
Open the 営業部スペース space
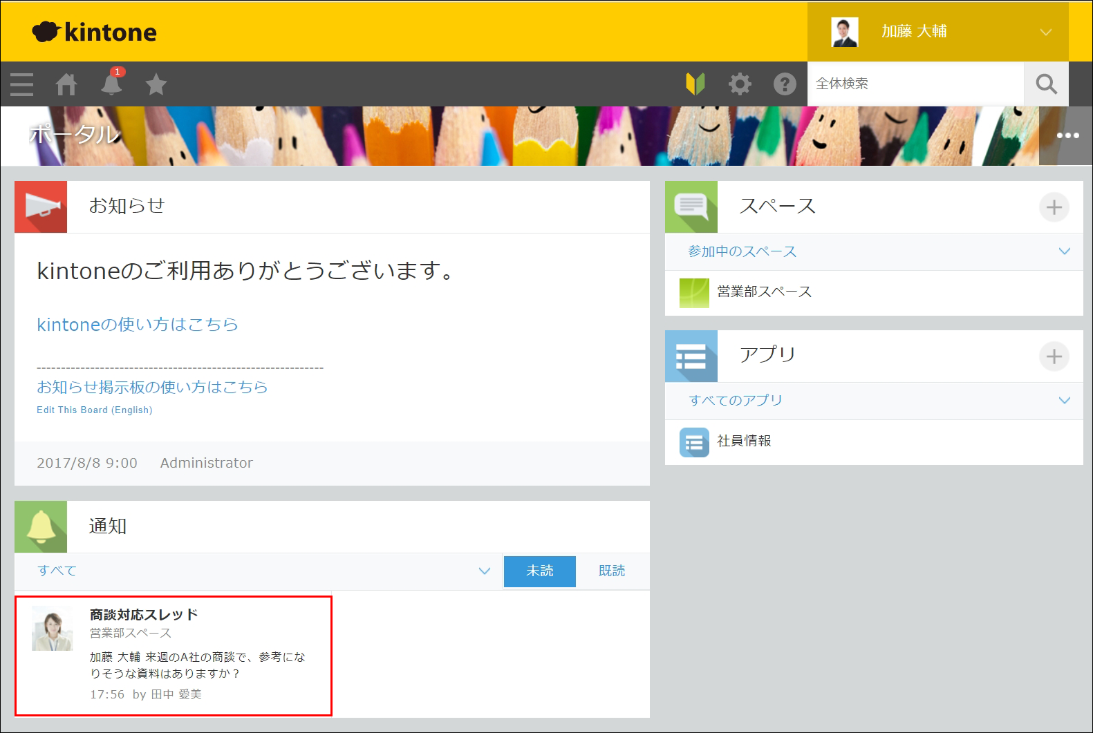[x=764, y=292]
